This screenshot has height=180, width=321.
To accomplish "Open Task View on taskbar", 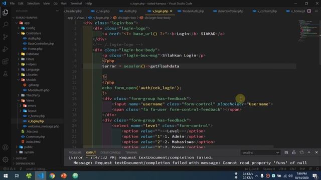I will tap(17, 175).
